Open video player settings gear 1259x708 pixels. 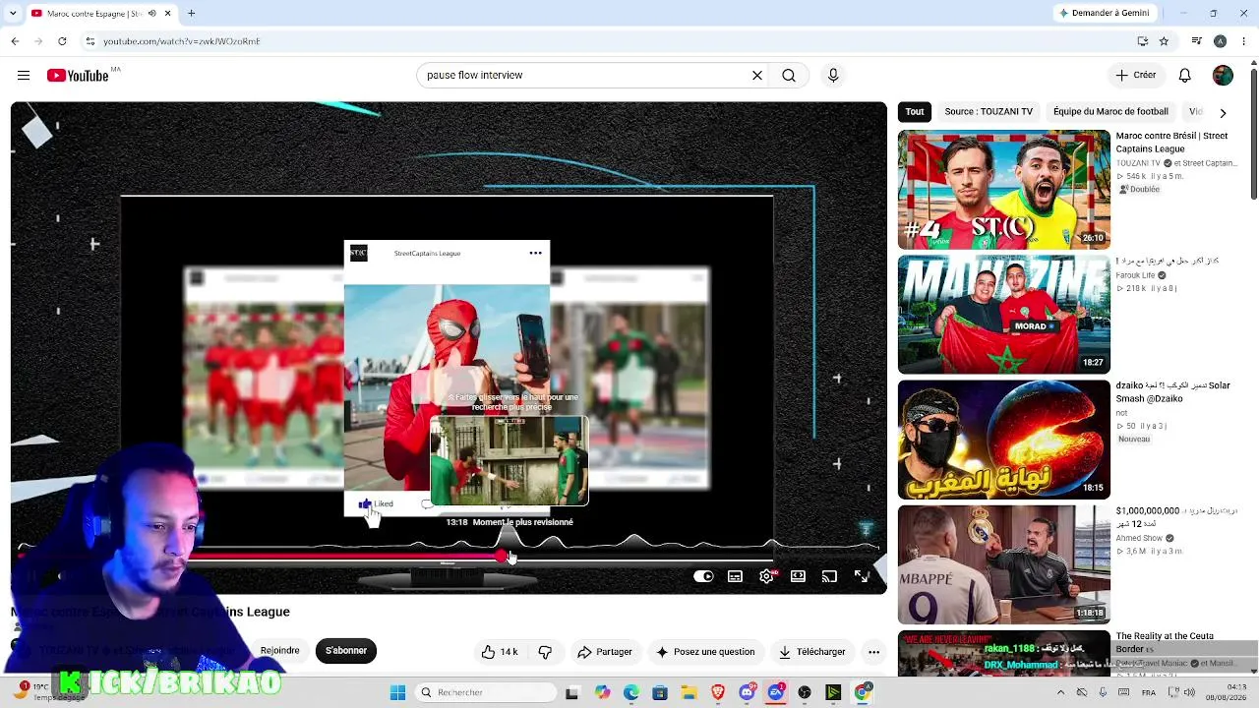click(766, 576)
